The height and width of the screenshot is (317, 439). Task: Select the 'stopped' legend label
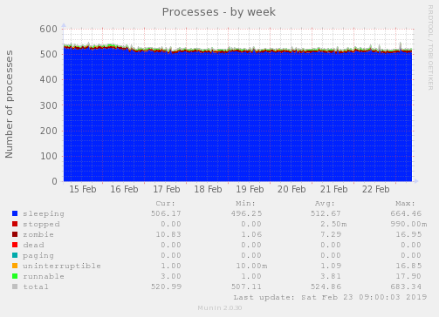click(x=41, y=224)
